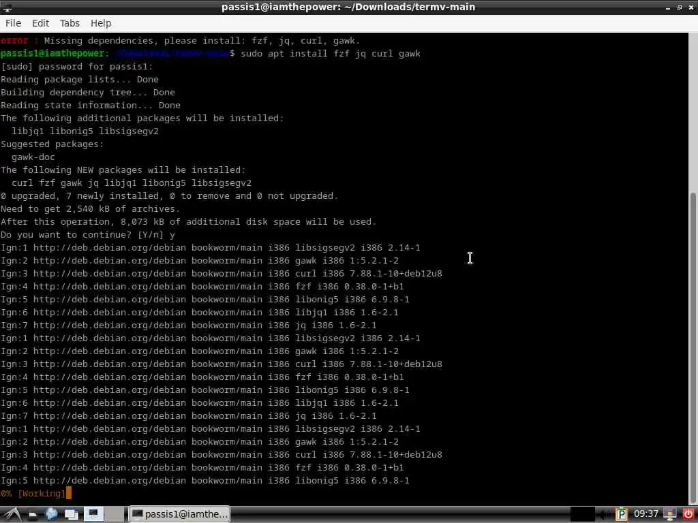Click 'After this operation, 8,073 kB' line
Image resolution: width=698 pixels, height=523 pixels.
[x=188, y=222]
